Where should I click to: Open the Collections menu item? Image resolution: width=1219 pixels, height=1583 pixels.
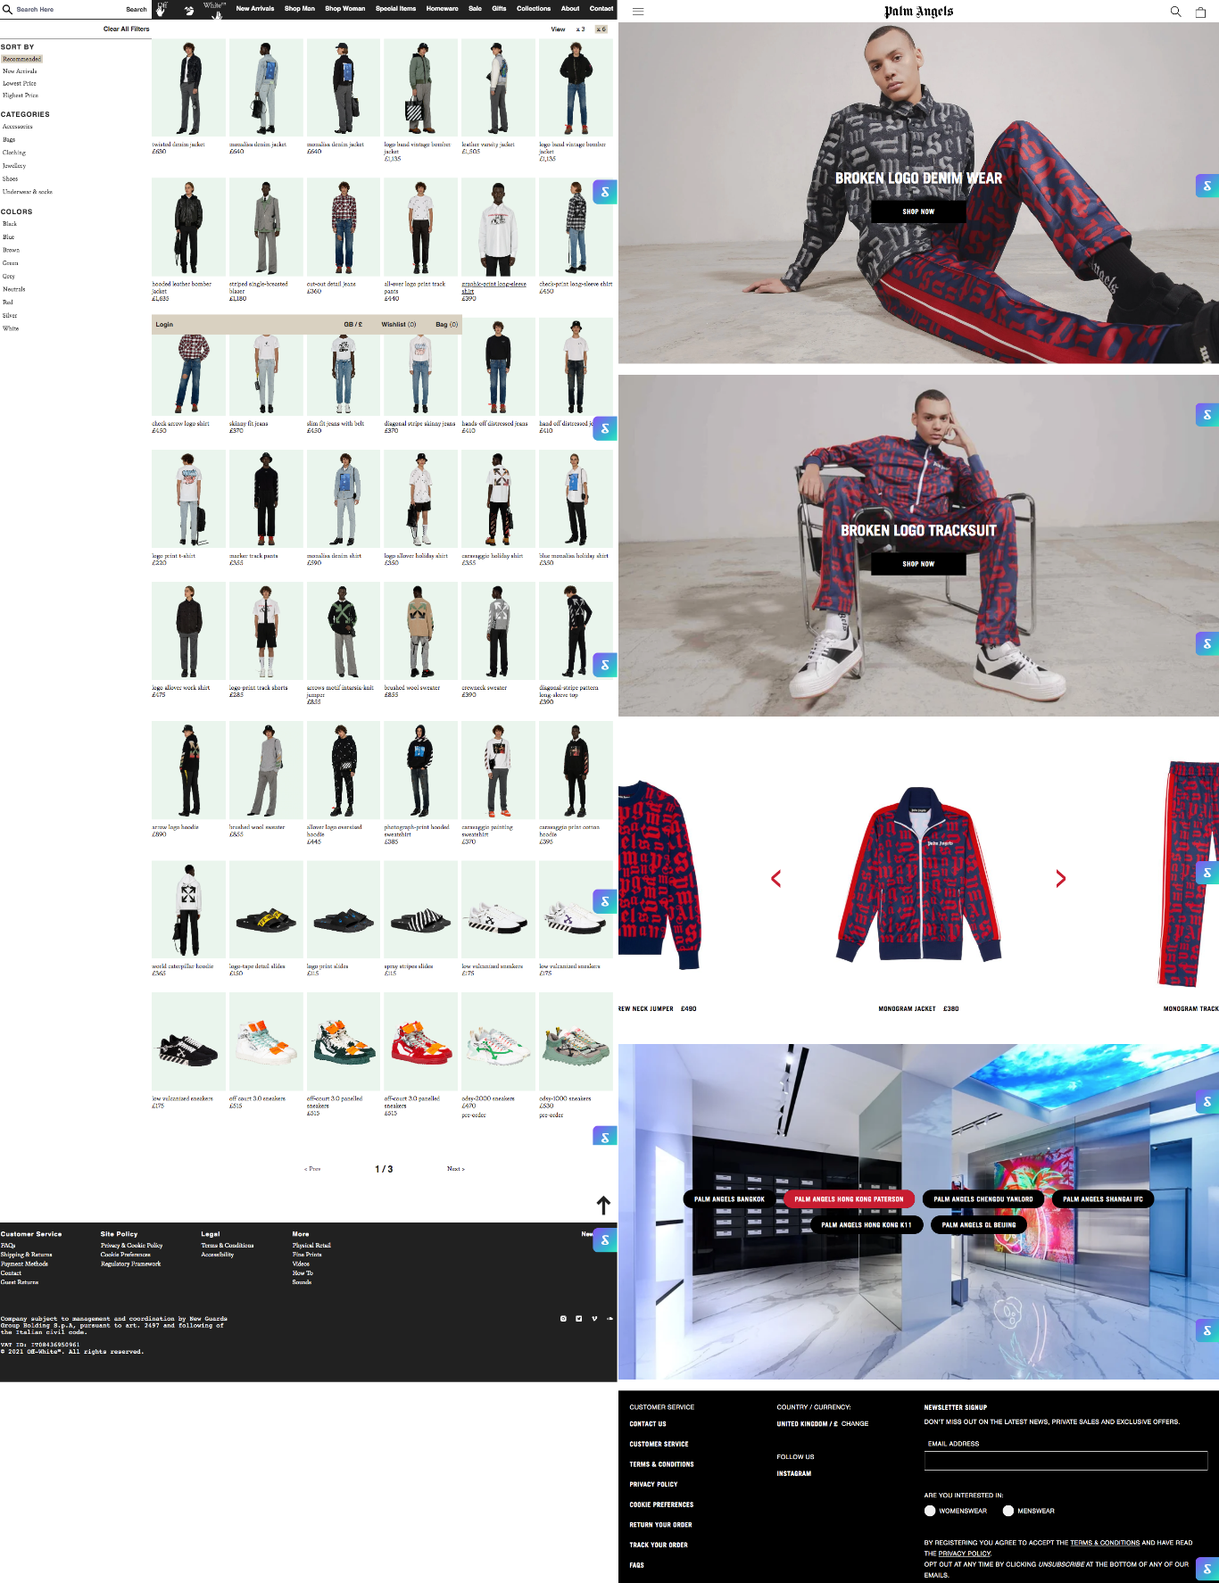coord(534,9)
